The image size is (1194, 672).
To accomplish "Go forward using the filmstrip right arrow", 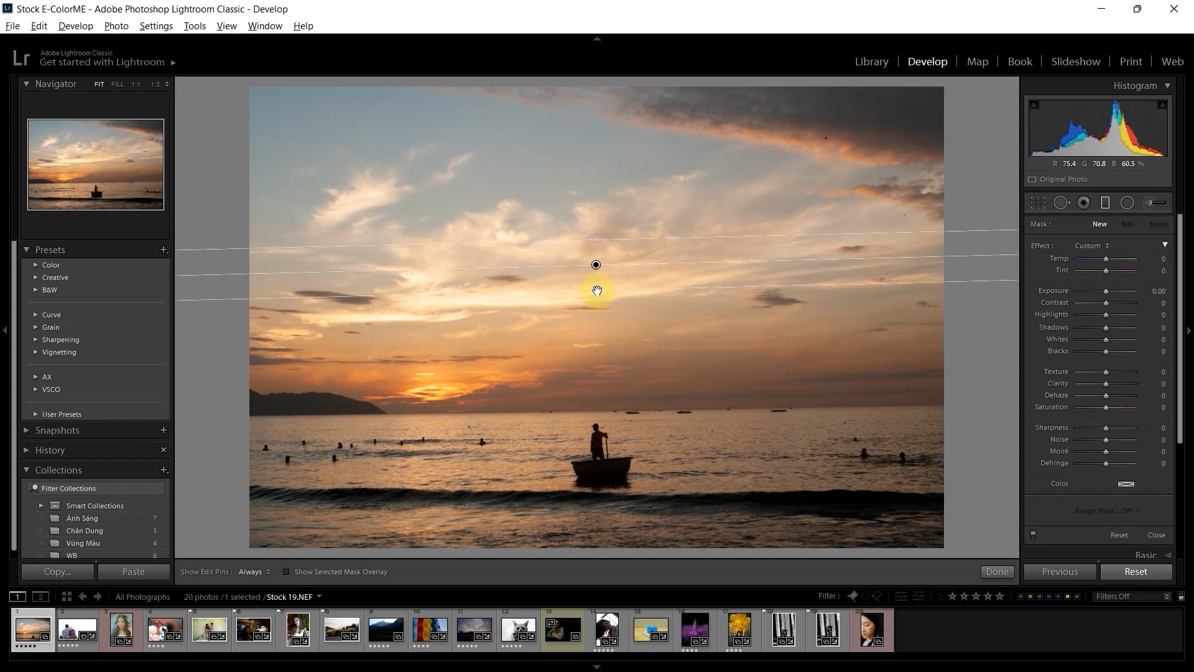I will coord(98,597).
